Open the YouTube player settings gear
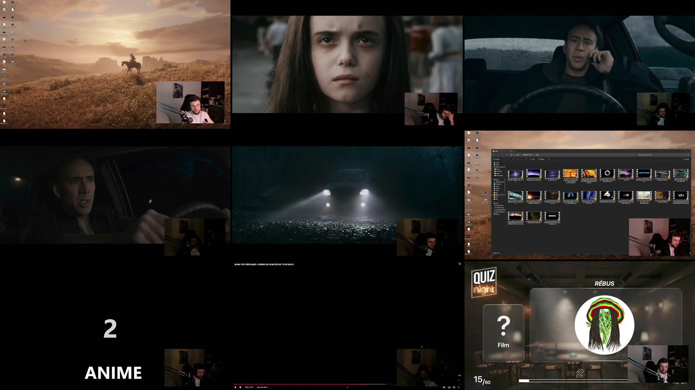The height and width of the screenshot is (390, 695). click(454, 387)
